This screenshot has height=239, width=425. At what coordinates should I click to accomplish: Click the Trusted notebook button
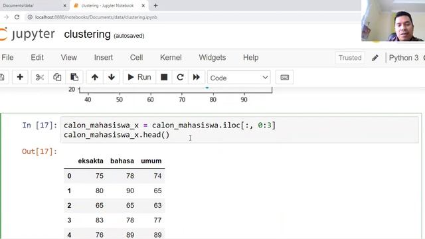350,58
